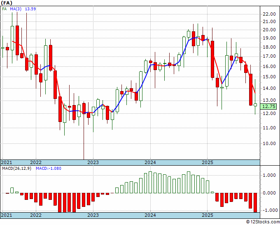
Task: Click the FA series legend label
Action: [x=5, y=9]
